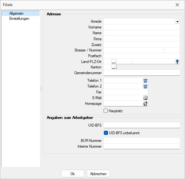Viewport: 185px width, 179px height.
Task: Open the Kanton lookup ellipsis button
Action: [114, 67]
